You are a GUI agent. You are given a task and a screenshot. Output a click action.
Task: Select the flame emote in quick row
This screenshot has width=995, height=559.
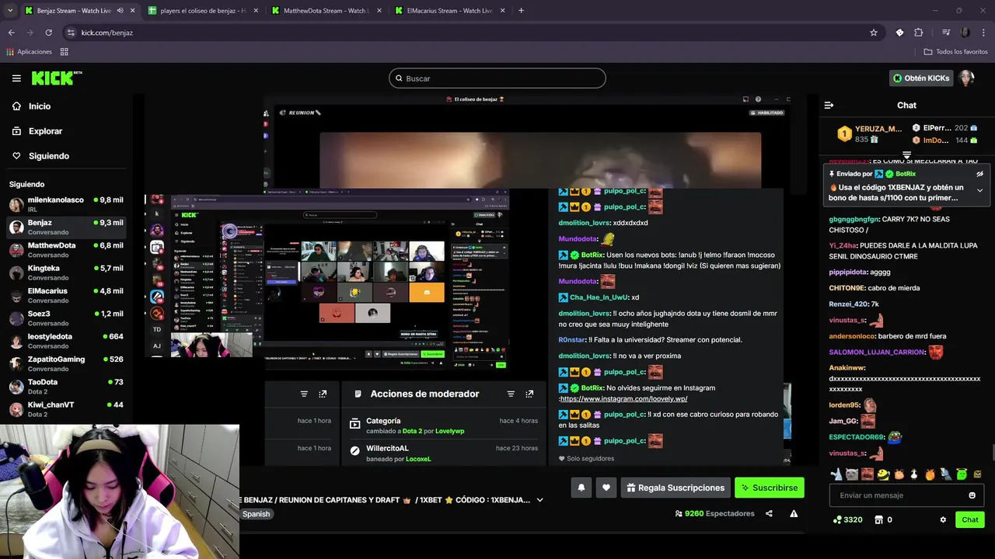(930, 474)
